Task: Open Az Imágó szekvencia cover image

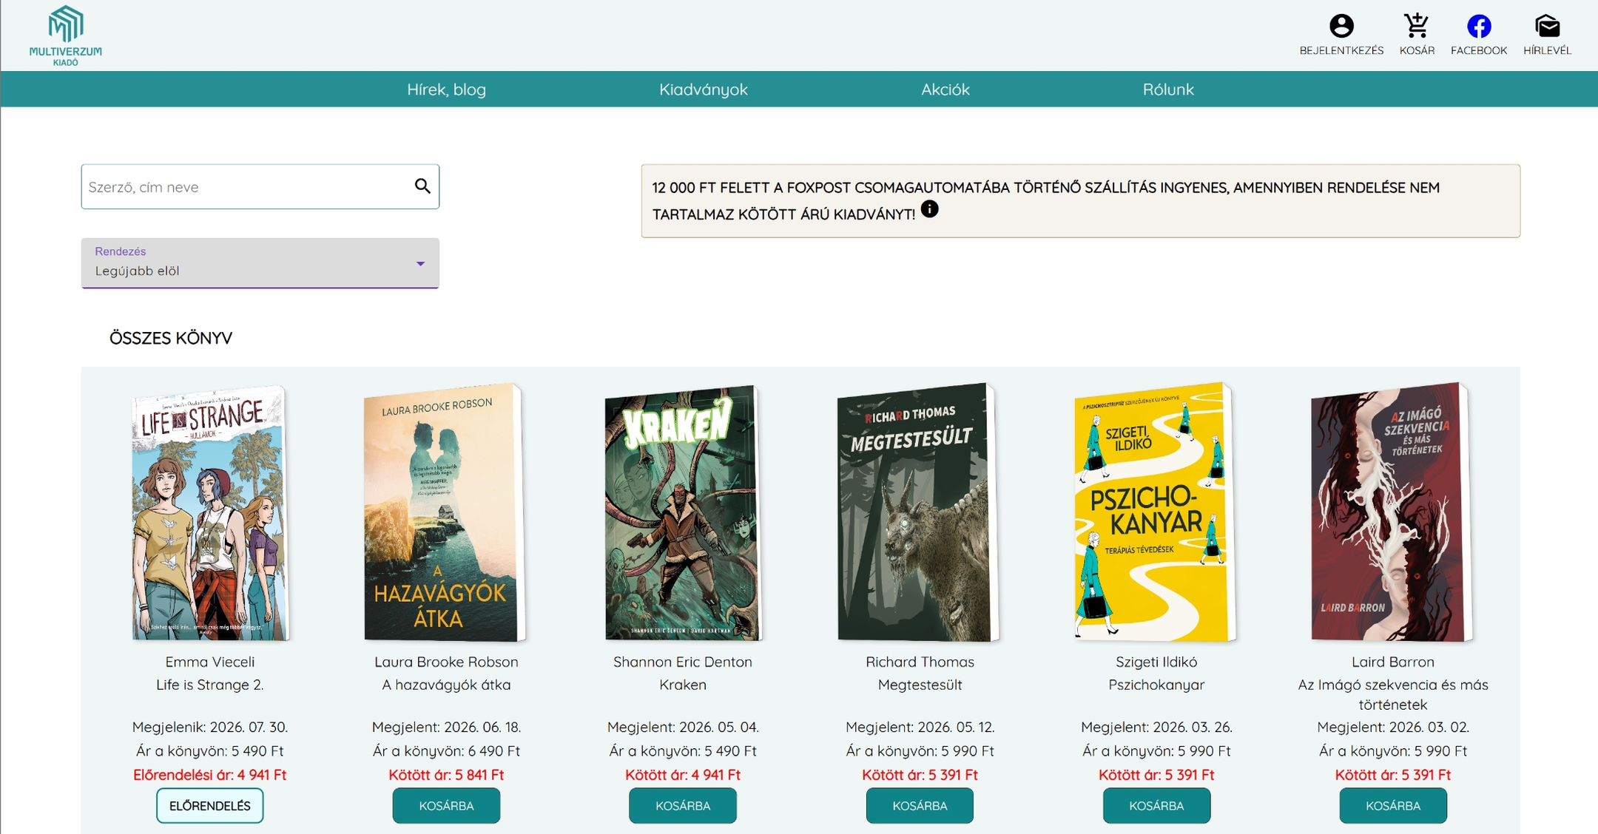Action: [1393, 512]
